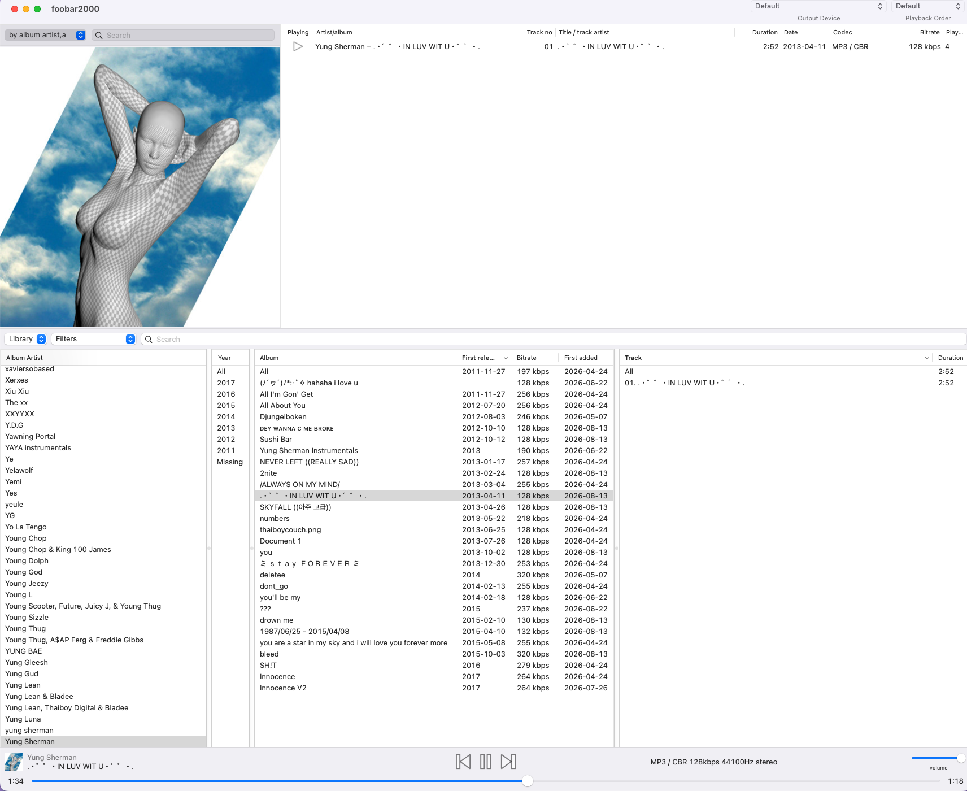This screenshot has width=967, height=791.
Task: Click the large album artwork
Action: click(140, 186)
